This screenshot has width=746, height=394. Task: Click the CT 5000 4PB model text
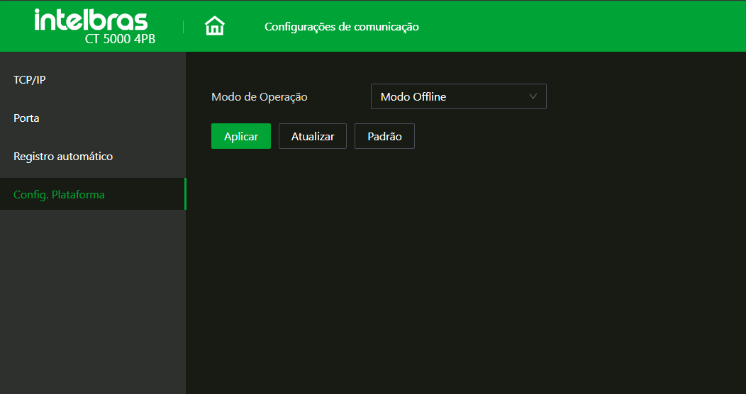pyautogui.click(x=120, y=39)
